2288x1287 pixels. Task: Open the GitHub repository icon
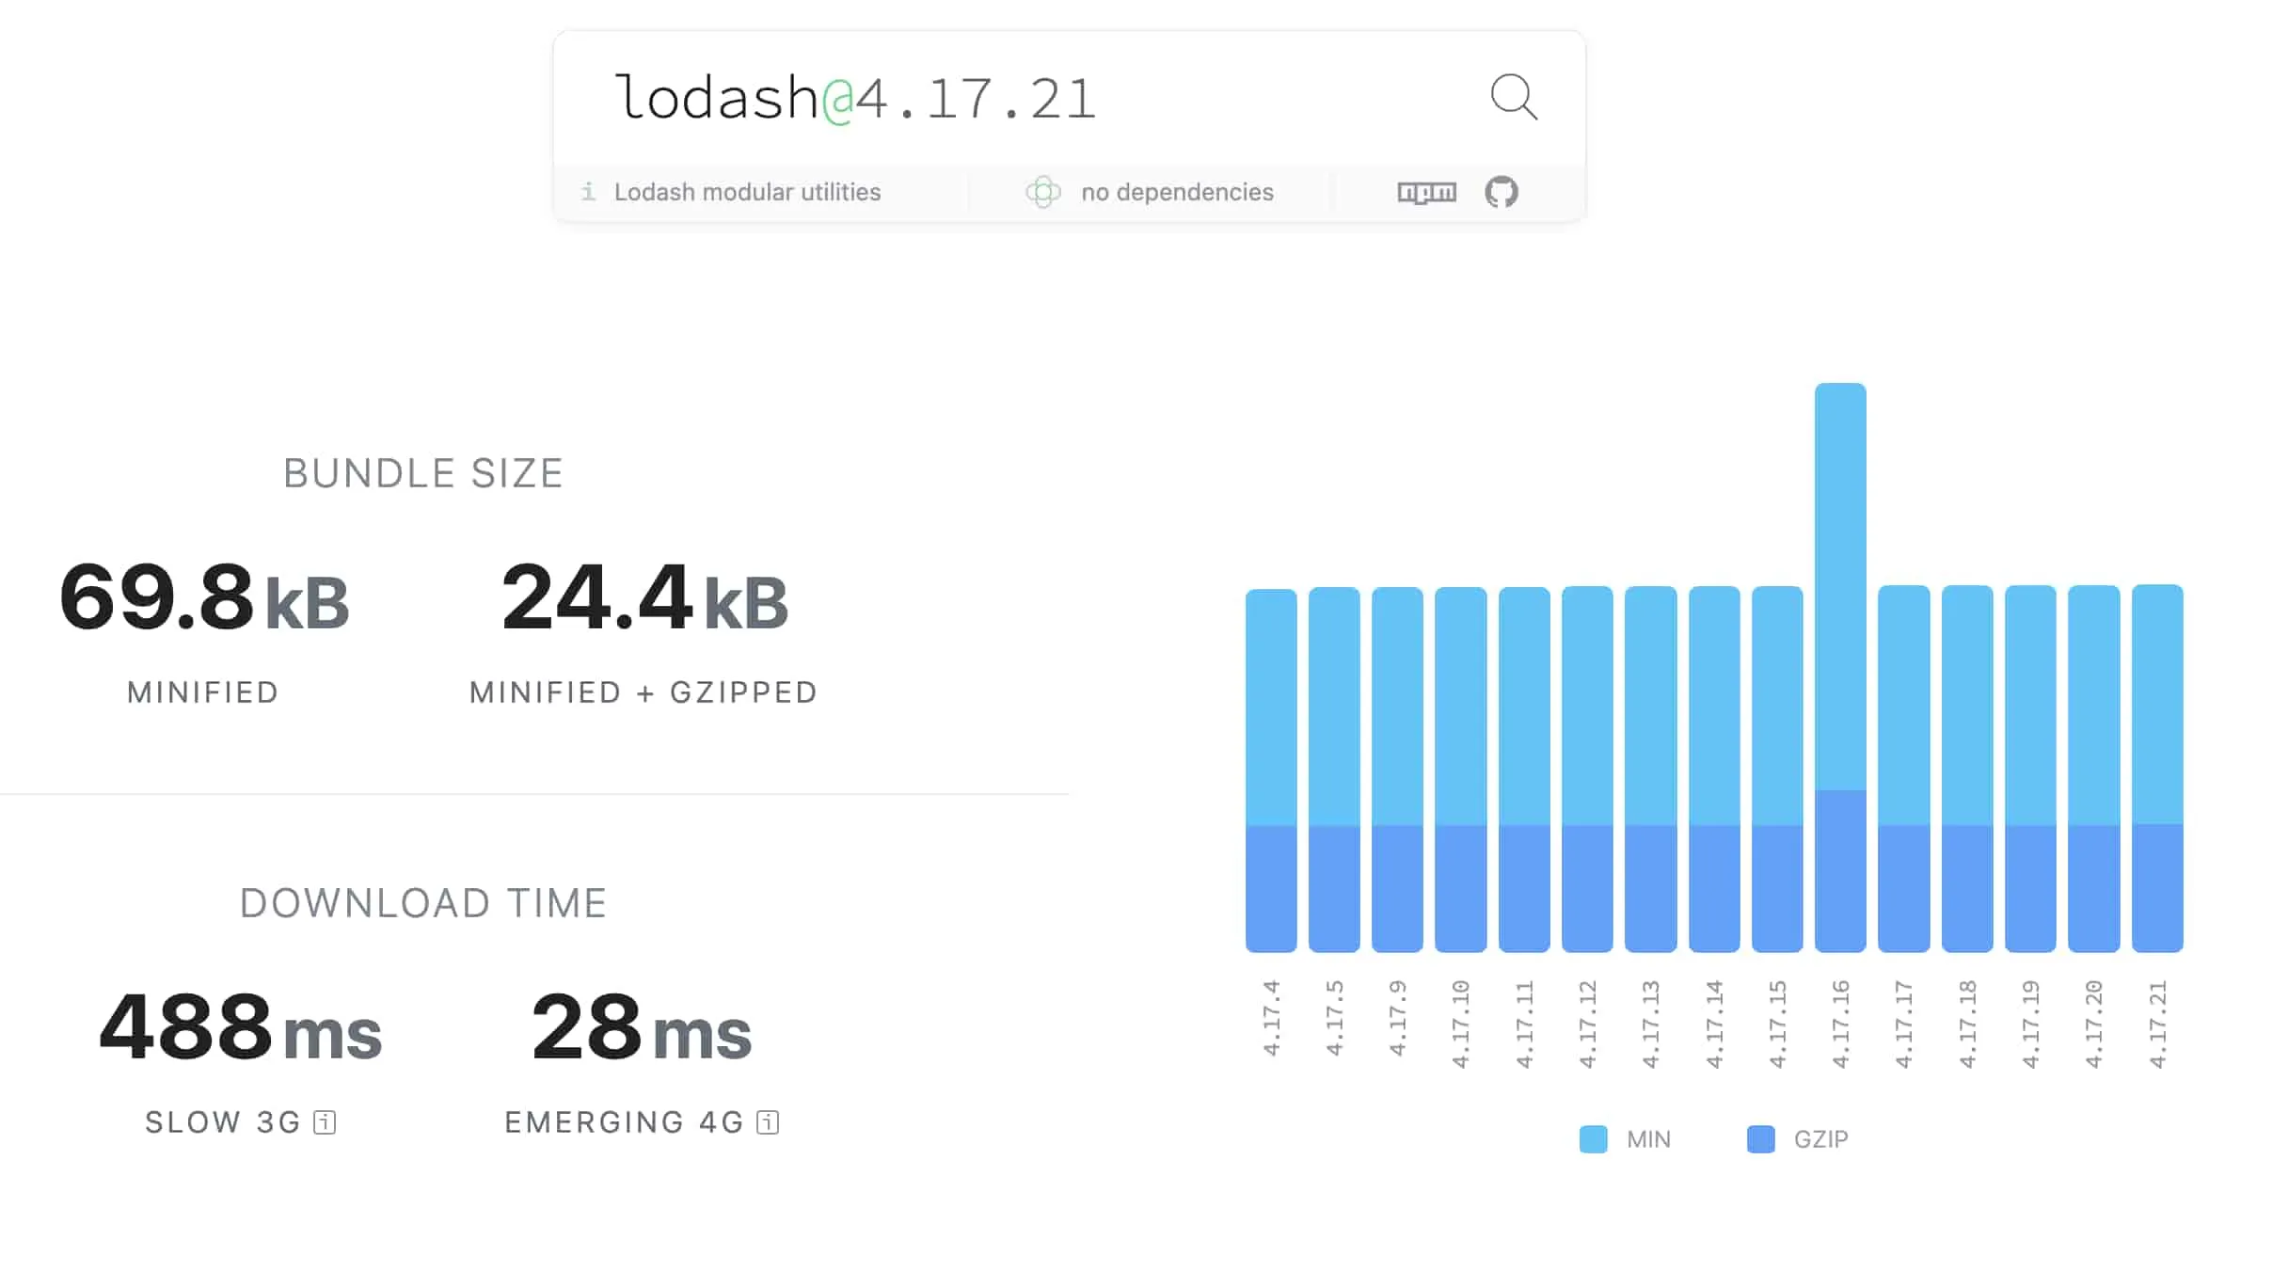pos(1502,192)
